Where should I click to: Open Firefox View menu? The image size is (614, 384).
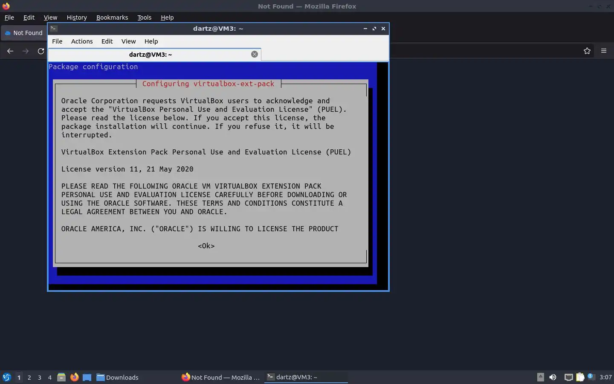click(x=50, y=17)
